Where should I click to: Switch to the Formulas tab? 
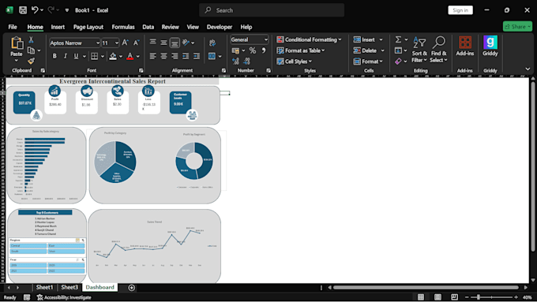pyautogui.click(x=123, y=27)
